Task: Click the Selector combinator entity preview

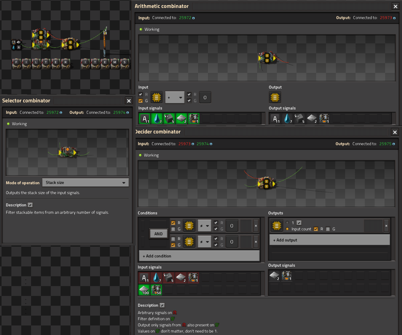Action: [x=67, y=153]
